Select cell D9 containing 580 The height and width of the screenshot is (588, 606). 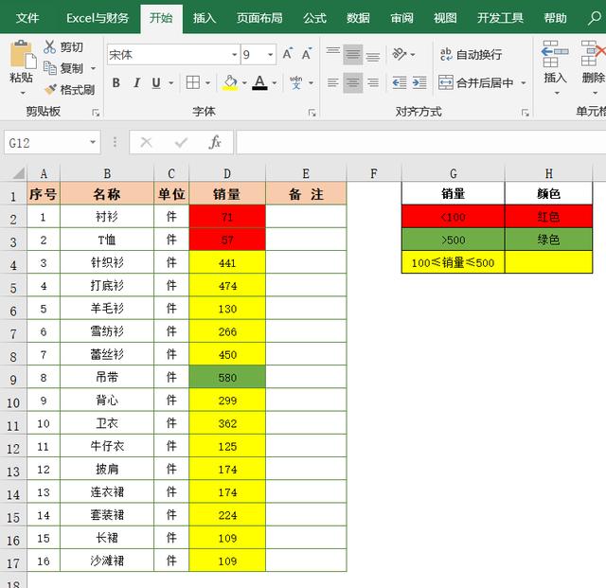pyautogui.click(x=227, y=377)
